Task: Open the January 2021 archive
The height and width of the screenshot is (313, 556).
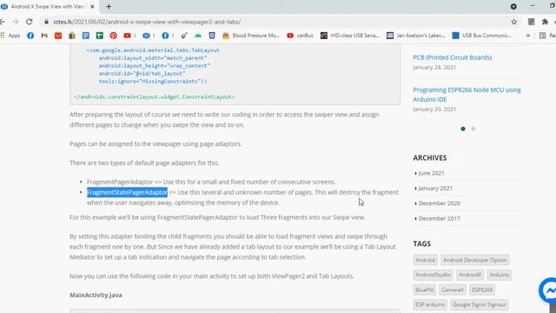Action: click(435, 188)
